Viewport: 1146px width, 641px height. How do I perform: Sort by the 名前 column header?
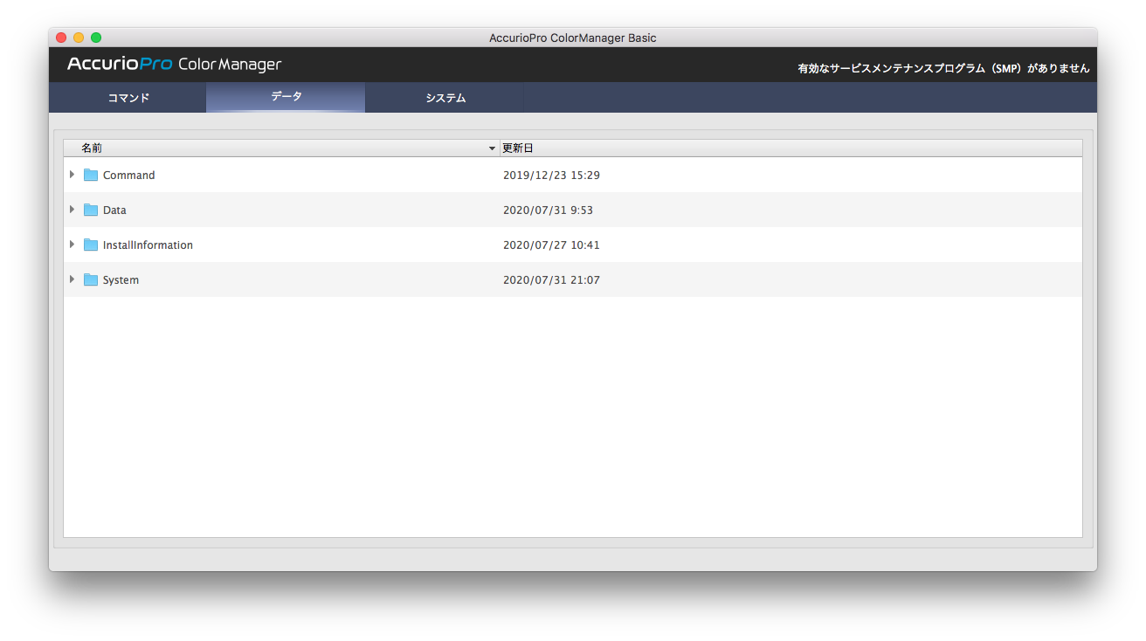pyautogui.click(x=281, y=148)
